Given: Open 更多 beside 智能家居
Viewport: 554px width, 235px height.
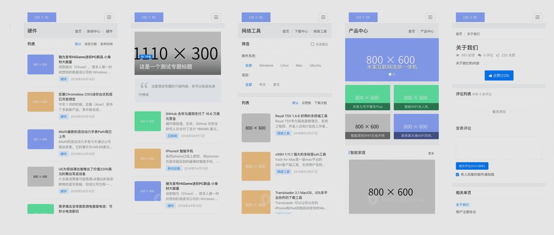Looking at the screenshot, I should [x=431, y=153].
